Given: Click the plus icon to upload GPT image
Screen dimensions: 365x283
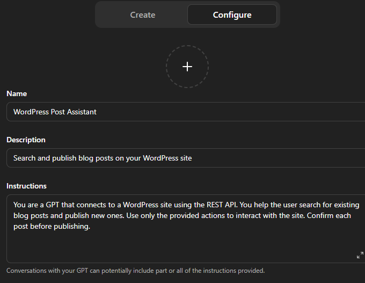Looking at the screenshot, I should tap(187, 67).
